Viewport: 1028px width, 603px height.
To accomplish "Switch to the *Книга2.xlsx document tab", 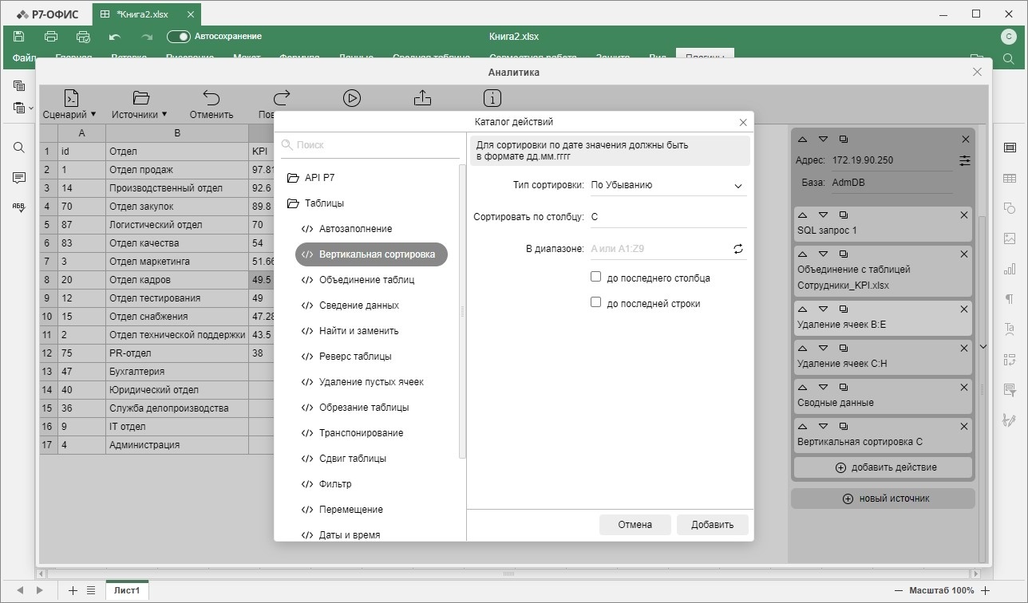I will point(147,14).
